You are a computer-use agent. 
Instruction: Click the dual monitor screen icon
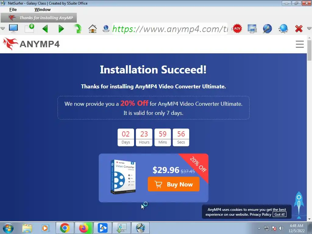(x=252, y=29)
